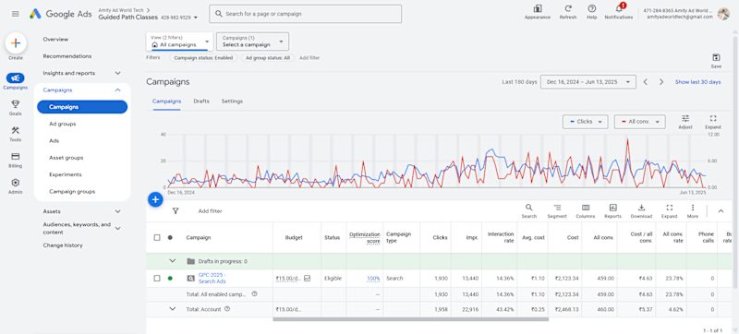Open the Appearance settings icon

[x=538, y=8]
